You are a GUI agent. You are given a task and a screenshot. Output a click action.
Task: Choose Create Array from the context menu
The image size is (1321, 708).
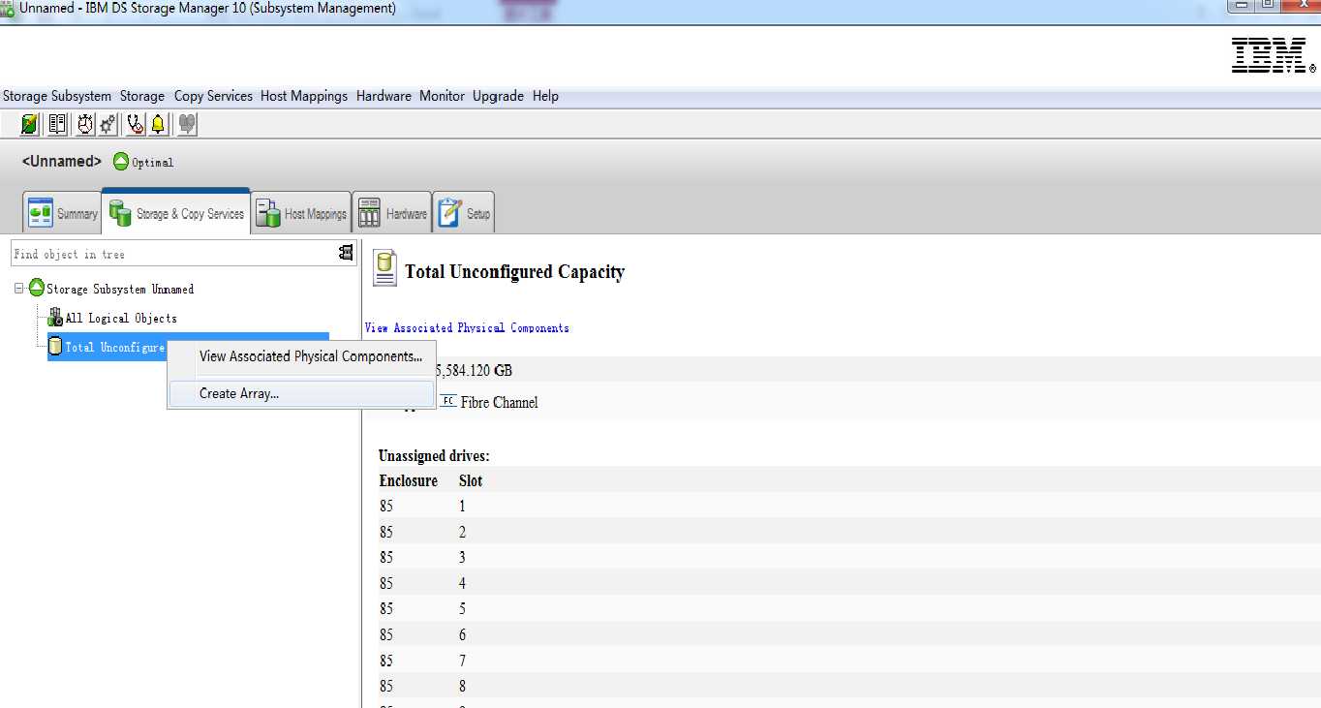click(x=301, y=393)
